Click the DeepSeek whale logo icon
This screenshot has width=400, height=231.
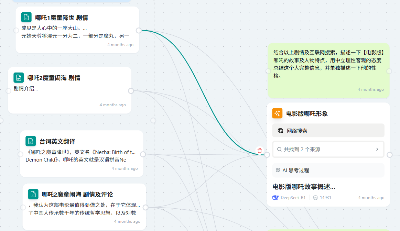click(275, 198)
